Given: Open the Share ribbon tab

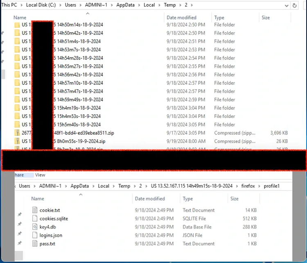Looking at the screenshot, I should tap(19, 175).
